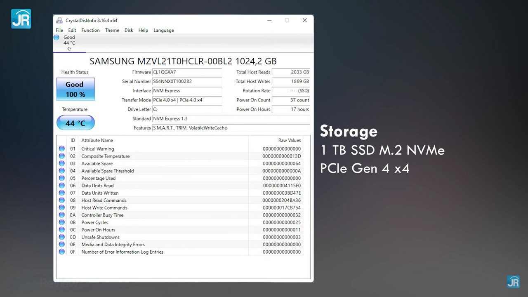Select the C: drive tab at top
The image size is (528, 297).
(x=69, y=43)
